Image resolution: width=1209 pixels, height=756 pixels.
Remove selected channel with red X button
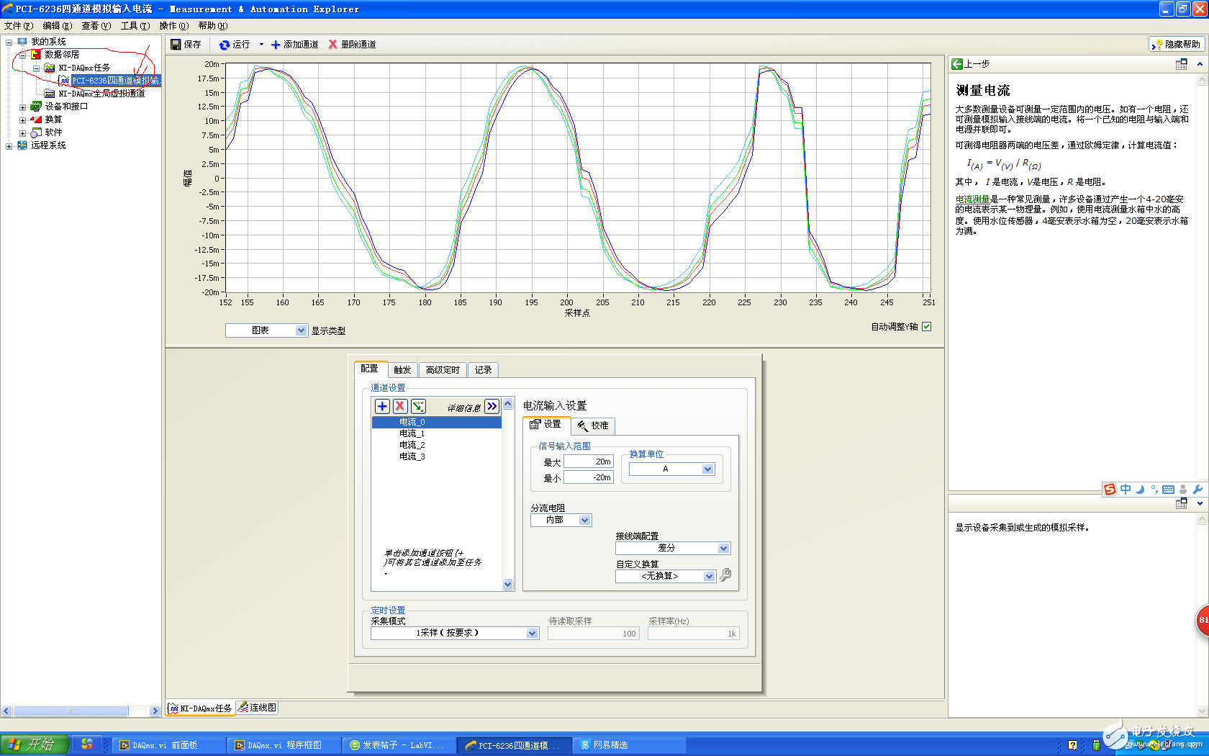[x=400, y=407]
